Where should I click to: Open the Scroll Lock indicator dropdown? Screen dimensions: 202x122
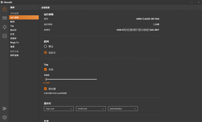tap(91, 109)
